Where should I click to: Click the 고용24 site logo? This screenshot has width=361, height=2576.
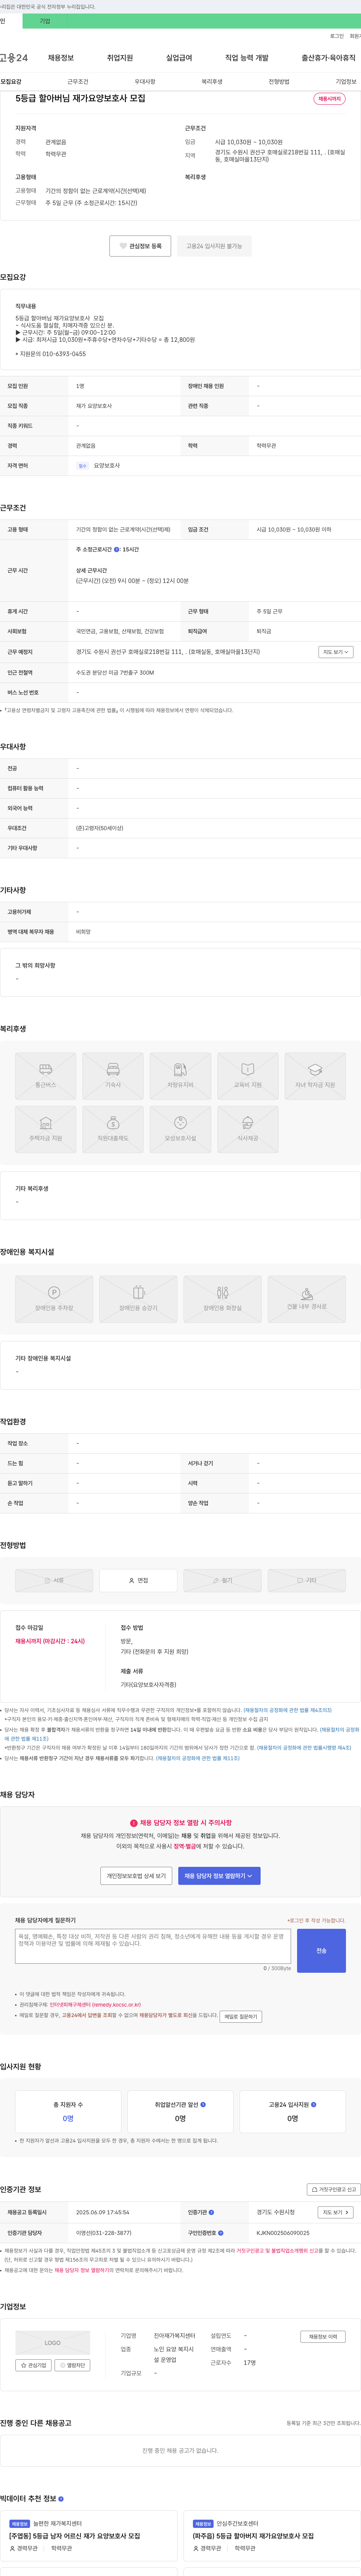(x=14, y=58)
